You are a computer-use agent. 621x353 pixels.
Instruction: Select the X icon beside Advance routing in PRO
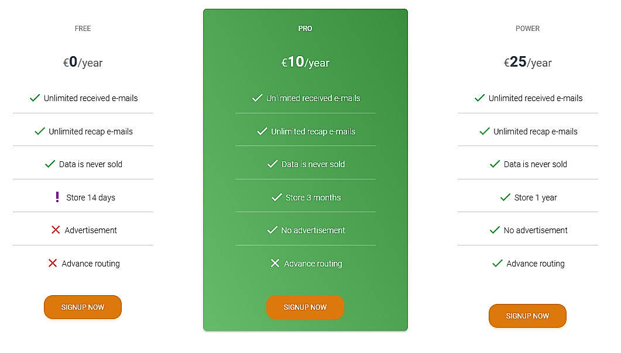[x=275, y=263]
